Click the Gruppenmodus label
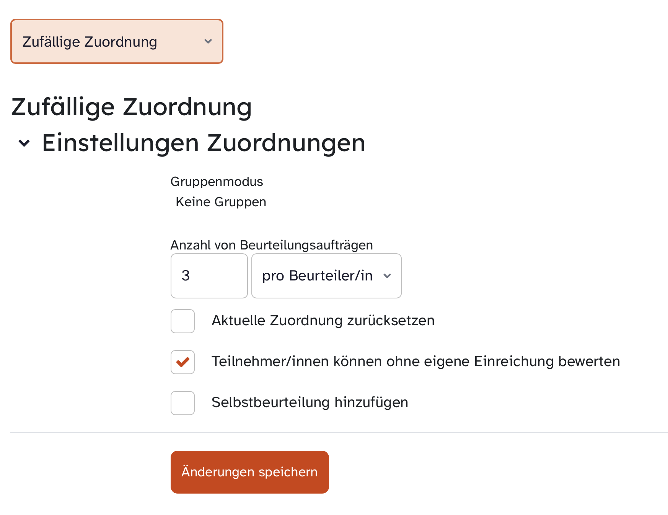 [x=217, y=181]
